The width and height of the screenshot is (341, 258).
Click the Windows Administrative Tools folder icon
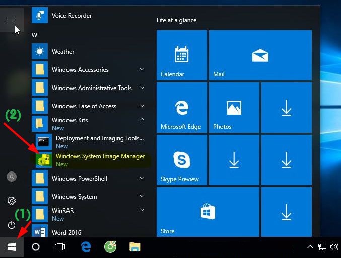[x=40, y=88]
